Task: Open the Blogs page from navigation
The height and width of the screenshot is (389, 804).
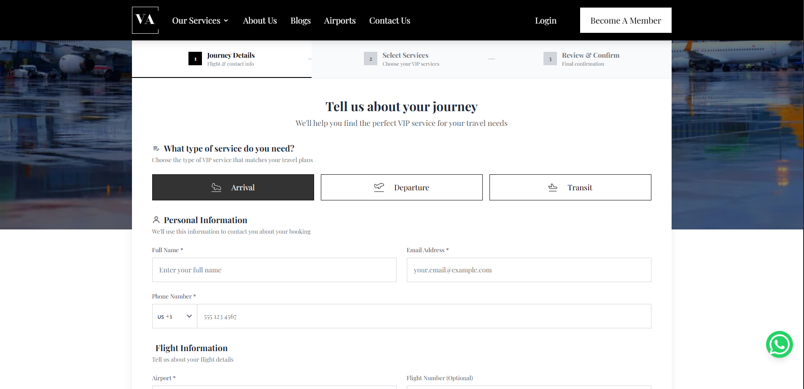Action: 300,20
